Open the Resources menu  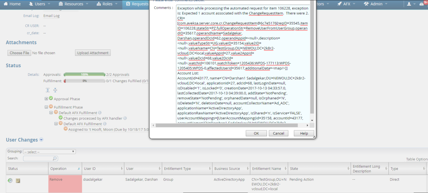click(73, 4)
